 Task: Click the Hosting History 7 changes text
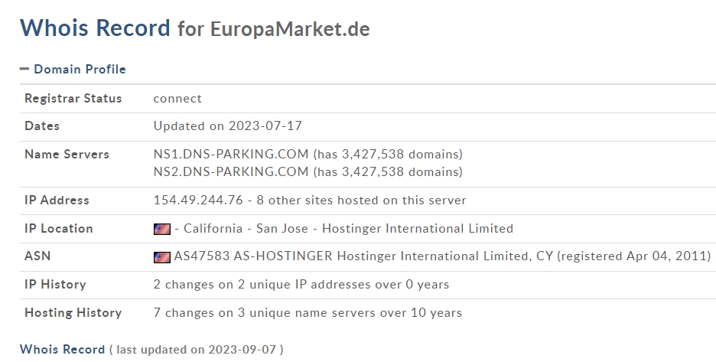(308, 312)
